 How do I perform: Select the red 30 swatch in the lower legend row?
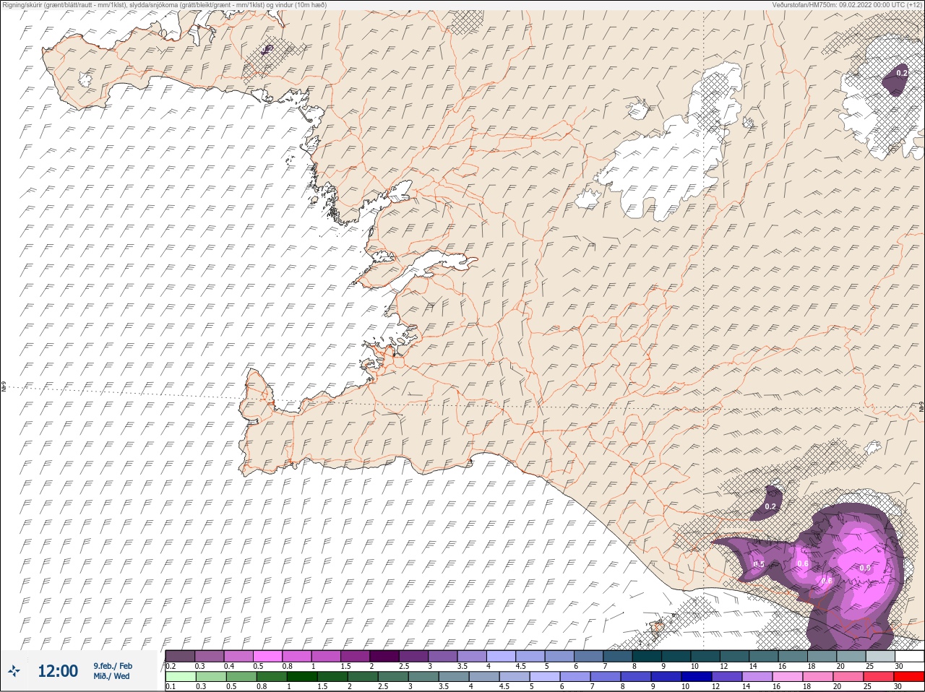[908, 677]
